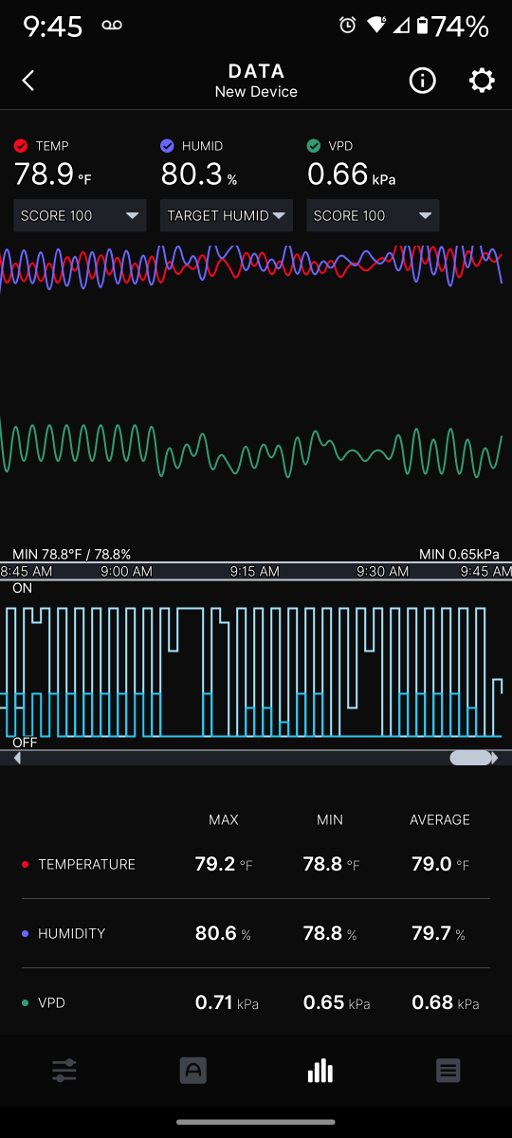The width and height of the screenshot is (512, 1138).
Task: Tap the 9:15 AM time marker
Action: 255,571
